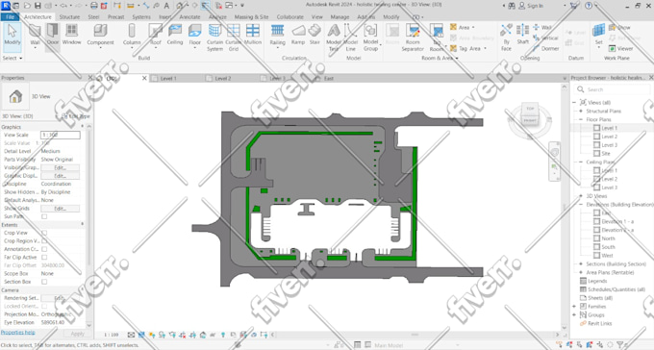Select the By Face opening tool
The image size is (654, 350).
click(506, 37)
